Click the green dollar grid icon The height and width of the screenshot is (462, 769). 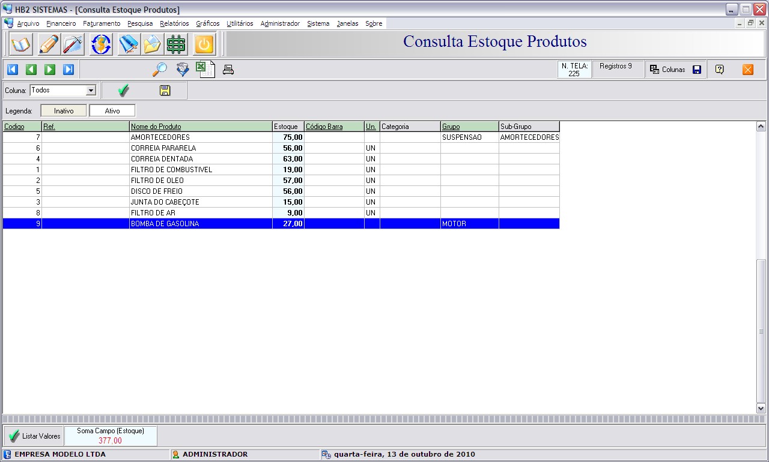pos(176,44)
